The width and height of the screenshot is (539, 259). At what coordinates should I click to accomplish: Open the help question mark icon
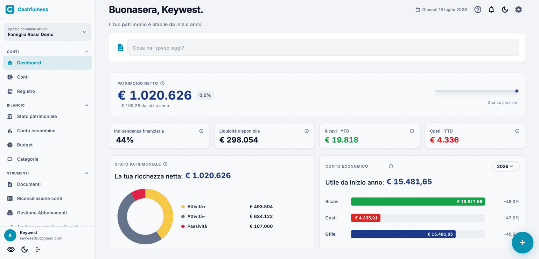(478, 10)
